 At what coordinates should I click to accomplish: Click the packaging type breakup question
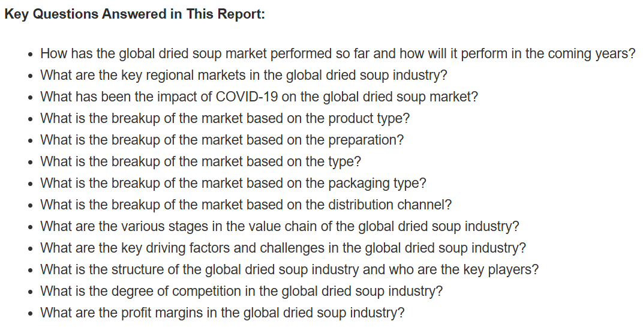coord(233,184)
